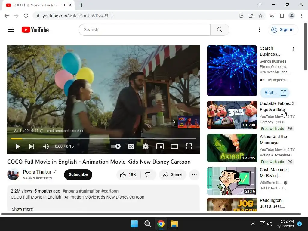Toggle the autoplay switch
The height and width of the screenshot is (231, 308).
click(x=116, y=146)
